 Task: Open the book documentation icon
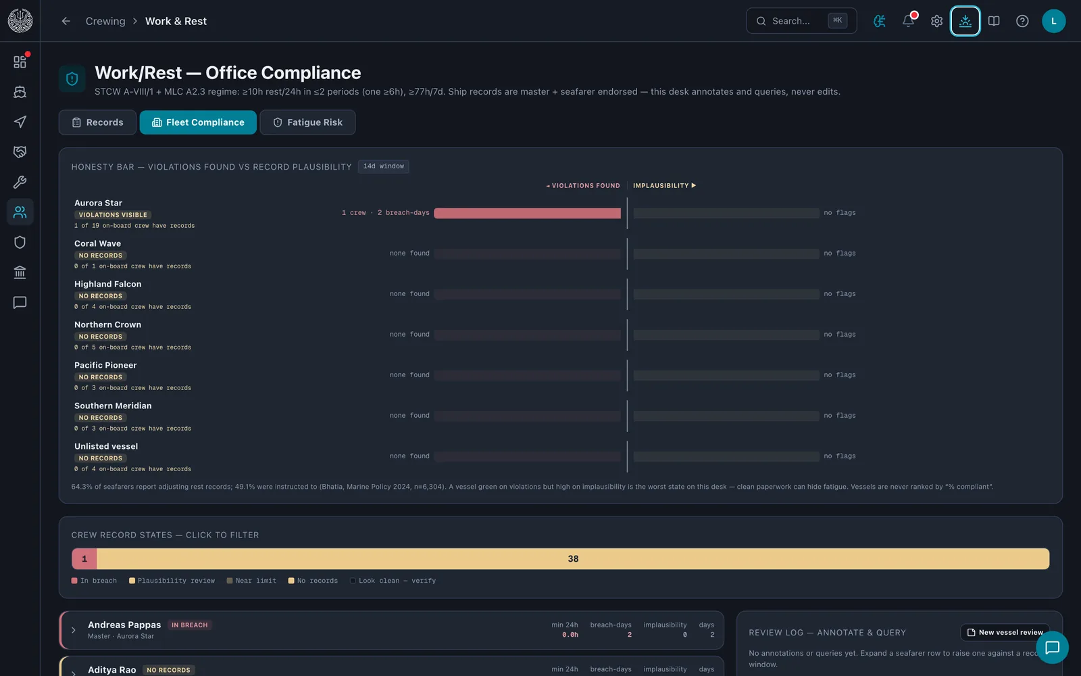pyautogui.click(x=994, y=21)
